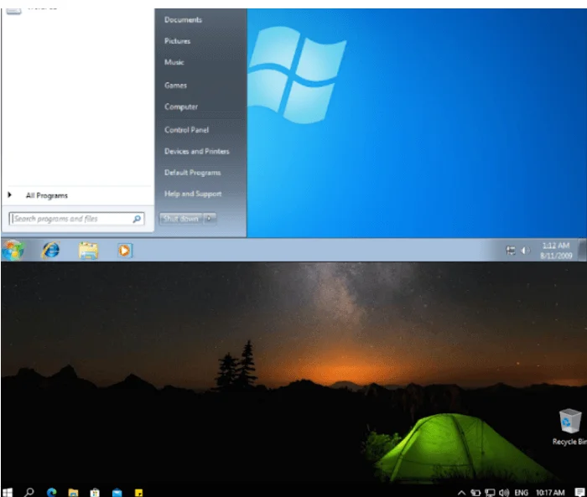The image size is (587, 497).
Task: Open Help and Support
Action: 193,194
